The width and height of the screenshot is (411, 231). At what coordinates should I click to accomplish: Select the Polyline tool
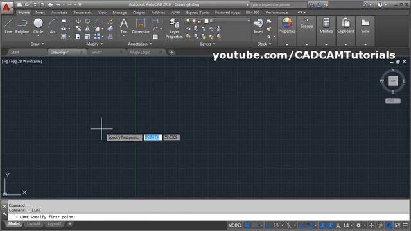pos(22,26)
